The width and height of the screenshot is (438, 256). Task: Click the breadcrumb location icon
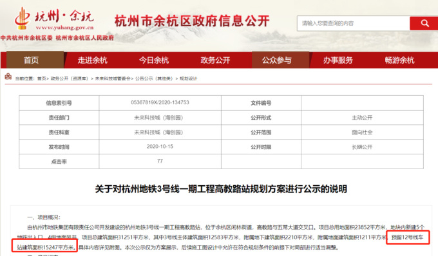pyautogui.click(x=8, y=77)
